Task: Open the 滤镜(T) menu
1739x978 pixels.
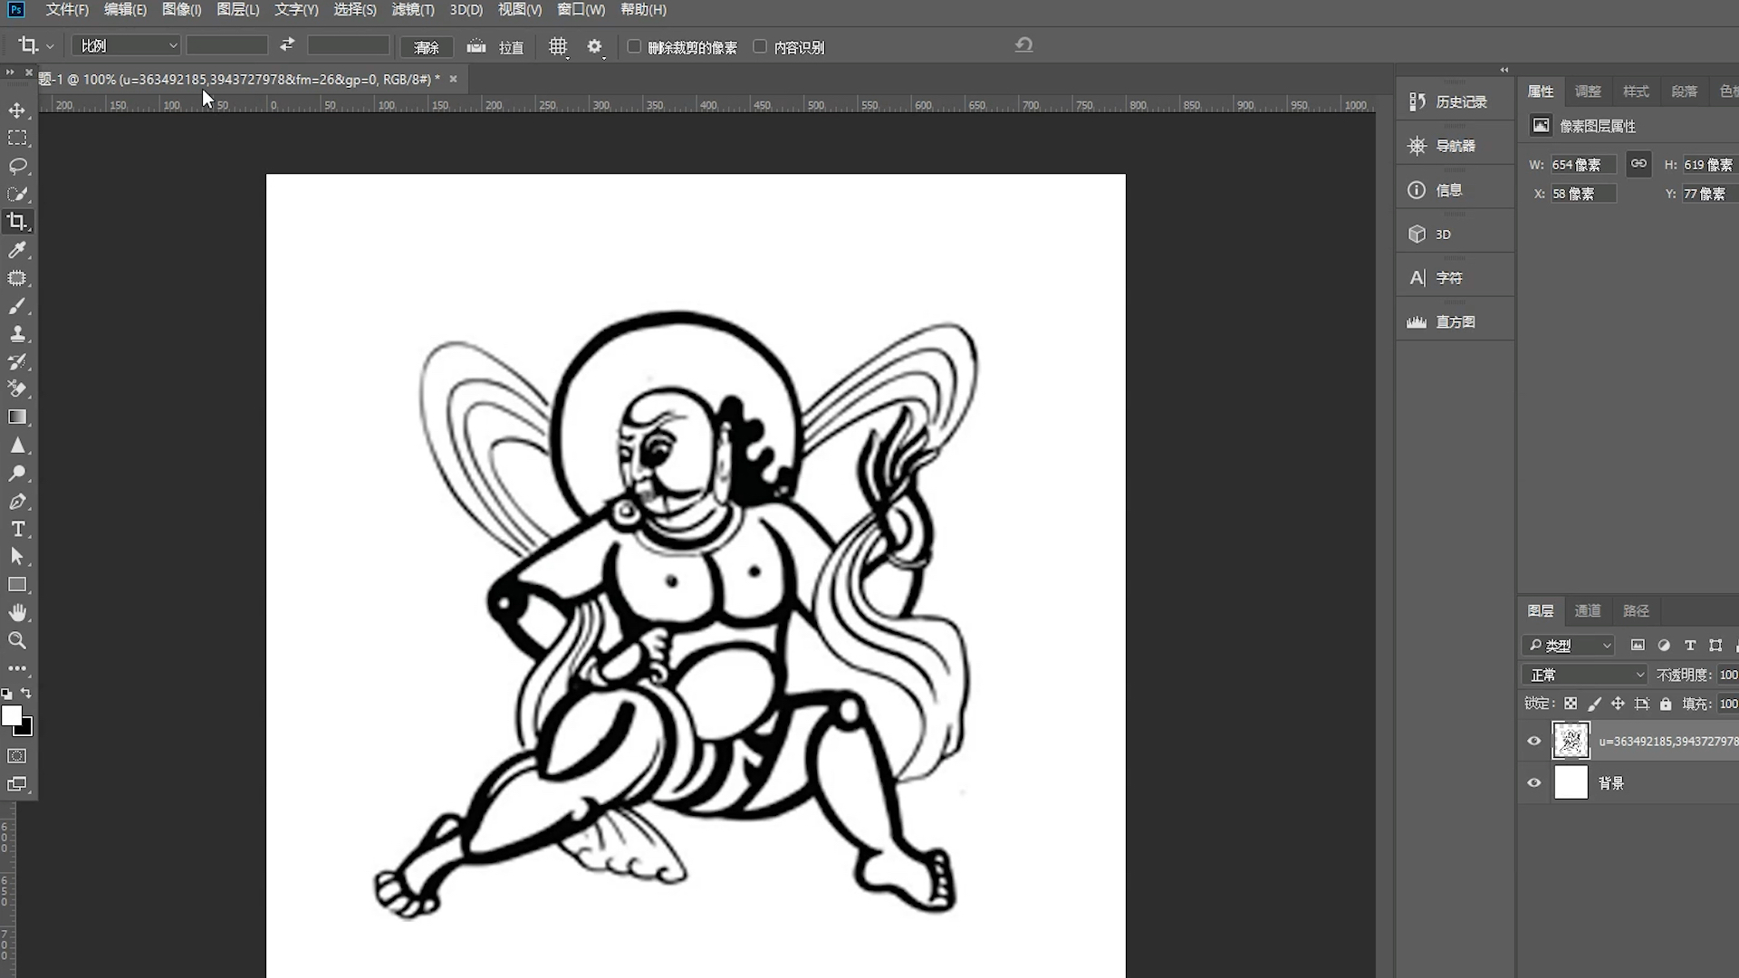Action: [412, 10]
